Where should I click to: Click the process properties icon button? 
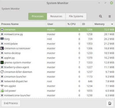click(x=110, y=103)
